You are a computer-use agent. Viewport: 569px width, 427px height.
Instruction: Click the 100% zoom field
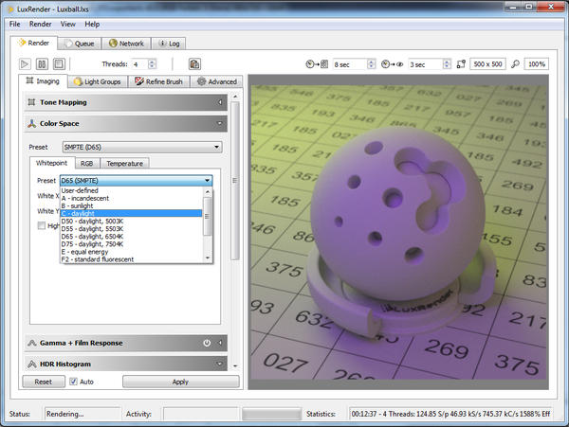click(537, 64)
